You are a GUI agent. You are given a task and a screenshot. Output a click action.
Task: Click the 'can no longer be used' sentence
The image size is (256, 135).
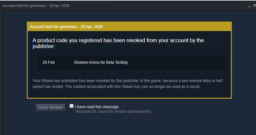[160, 87]
